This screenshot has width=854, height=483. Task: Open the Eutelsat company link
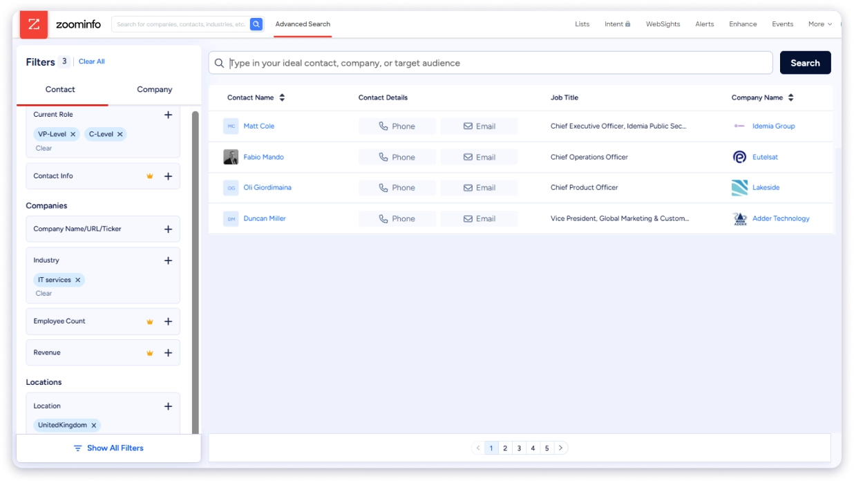[x=765, y=157]
